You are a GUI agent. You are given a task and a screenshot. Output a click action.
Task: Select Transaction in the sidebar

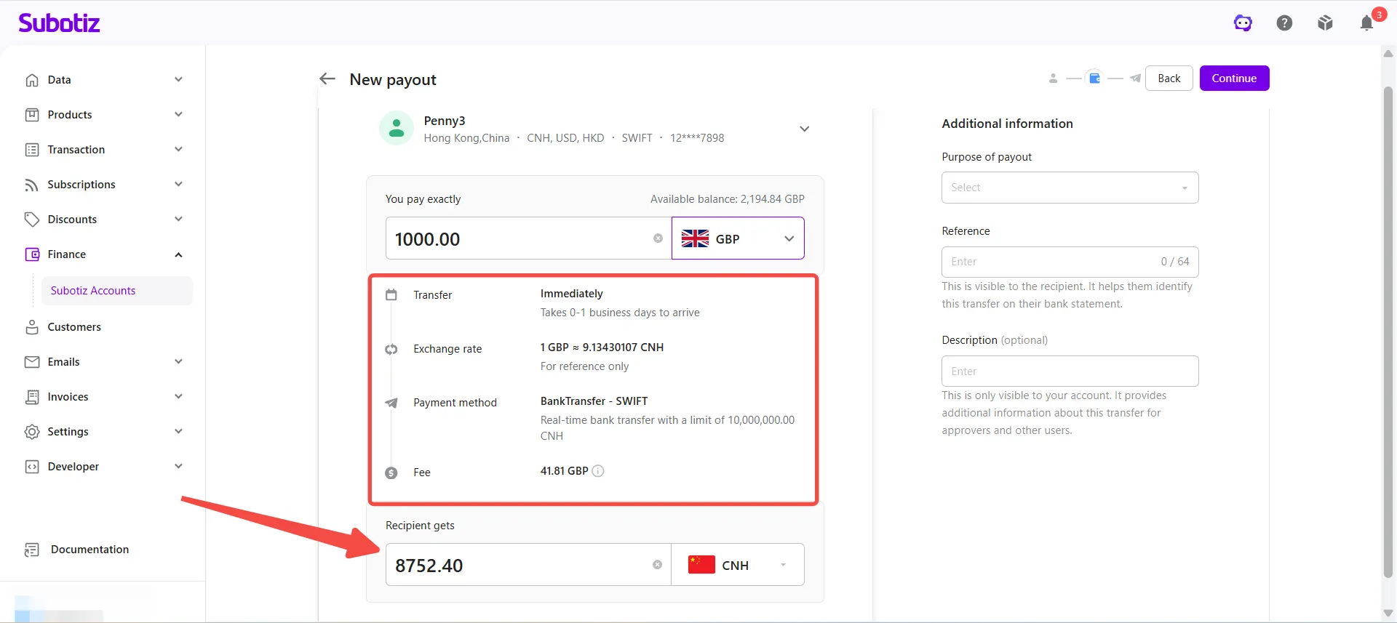[x=76, y=150]
